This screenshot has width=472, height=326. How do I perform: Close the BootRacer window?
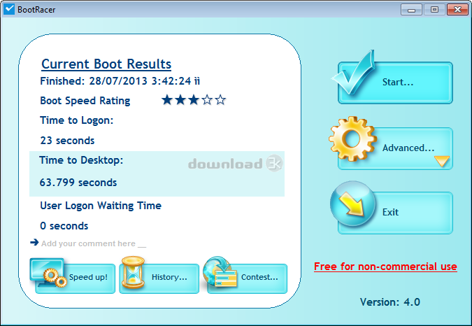point(457,10)
